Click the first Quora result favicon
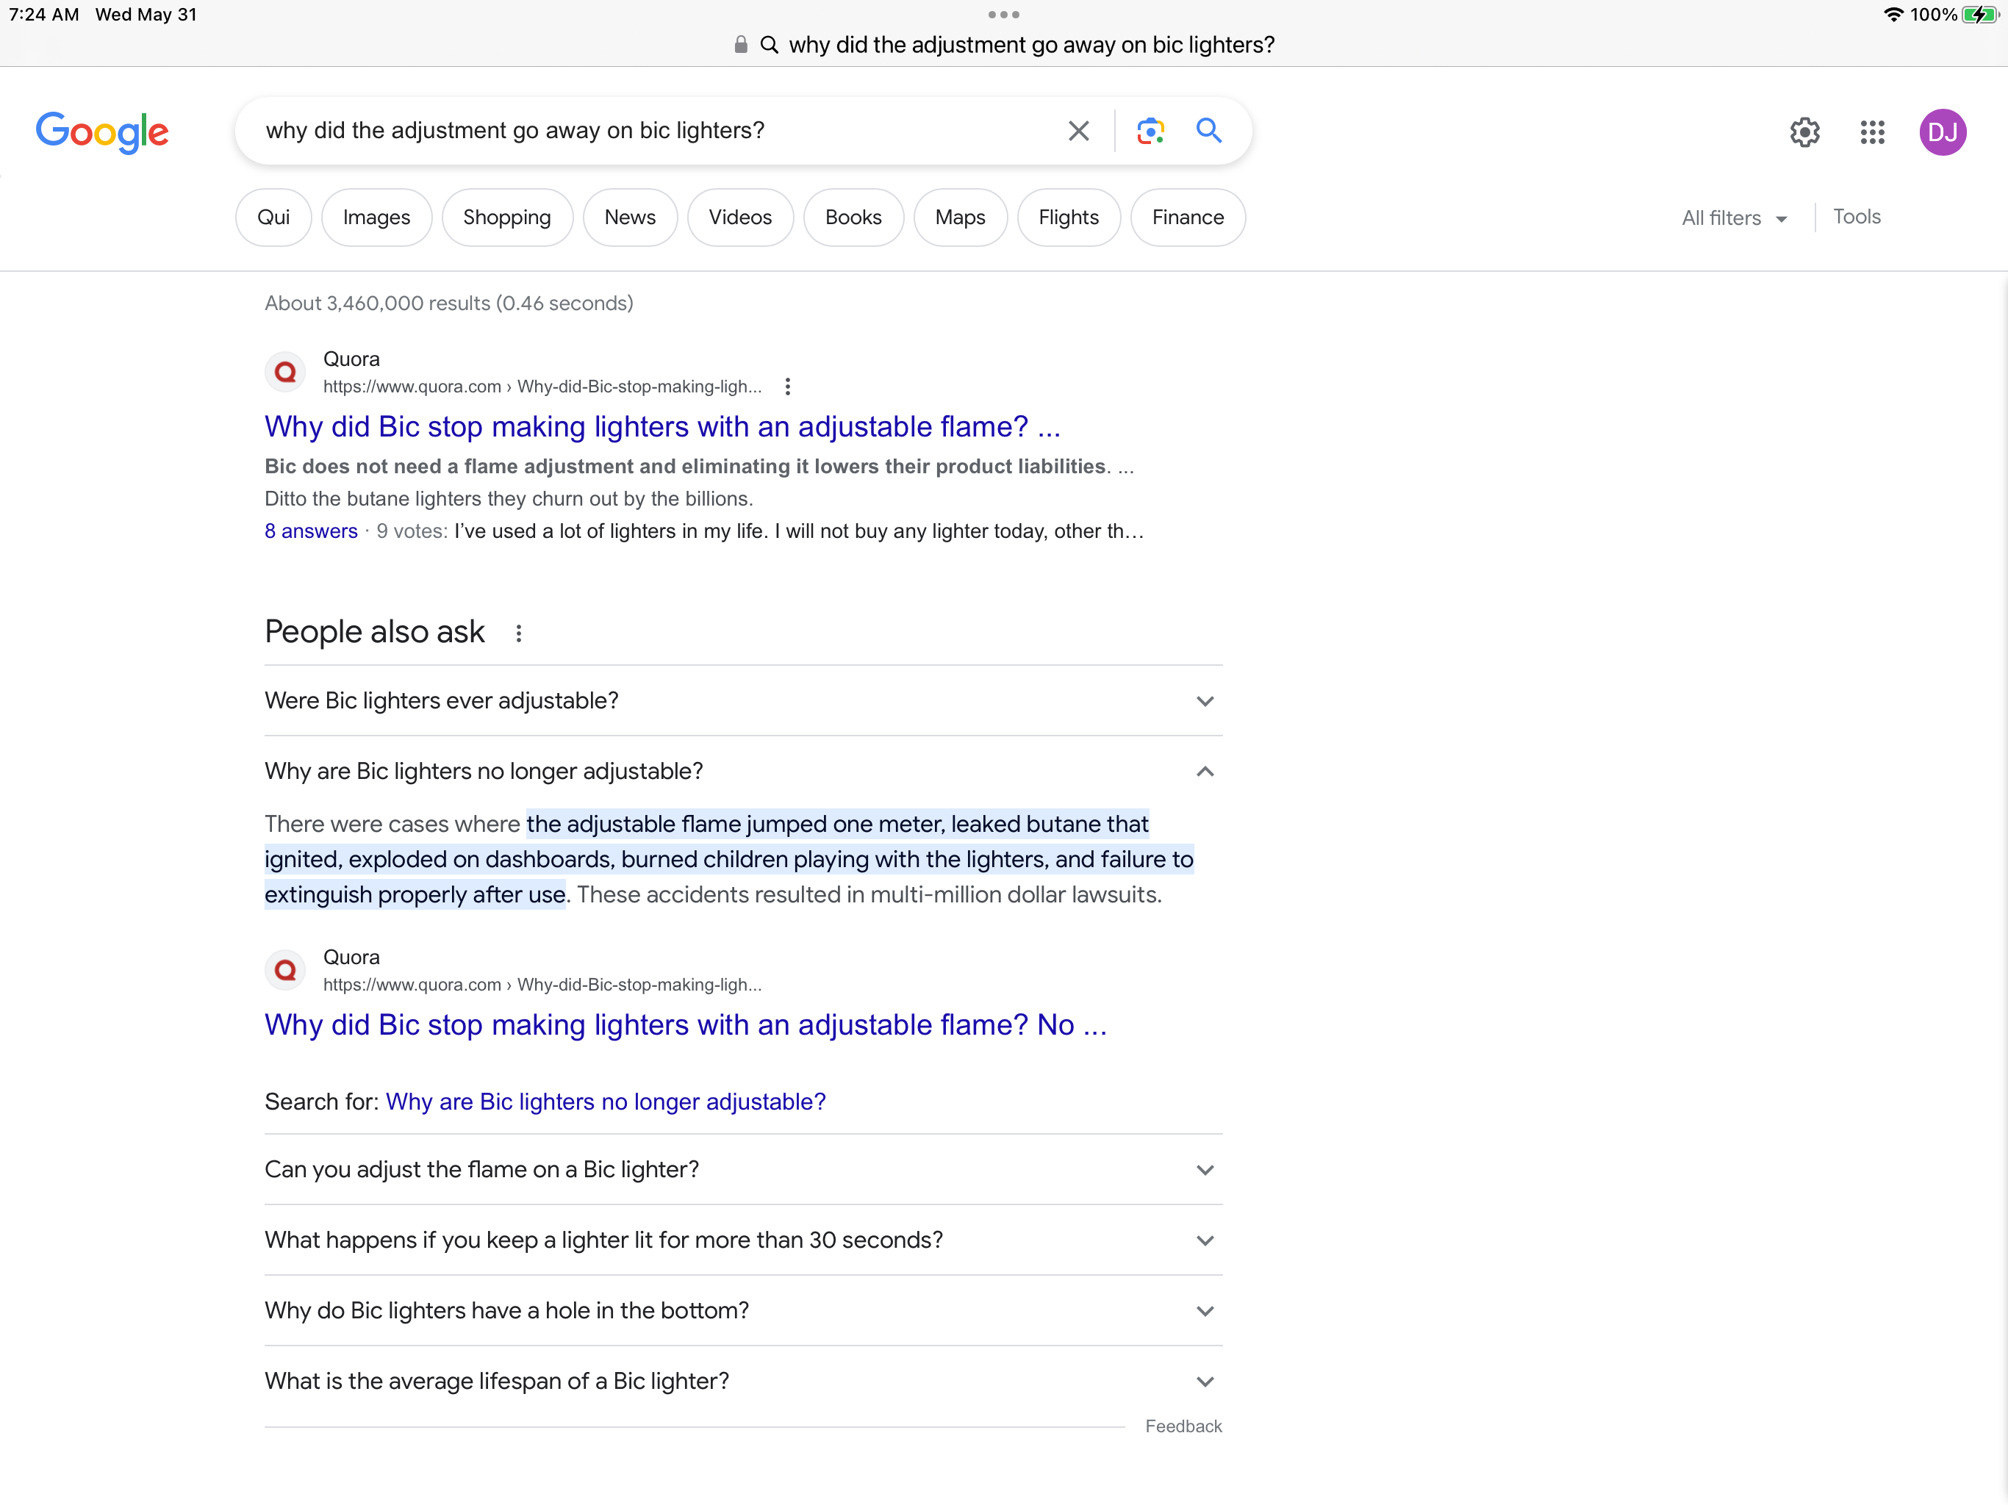Screen dimensions: 2008x1505 tap(285, 372)
